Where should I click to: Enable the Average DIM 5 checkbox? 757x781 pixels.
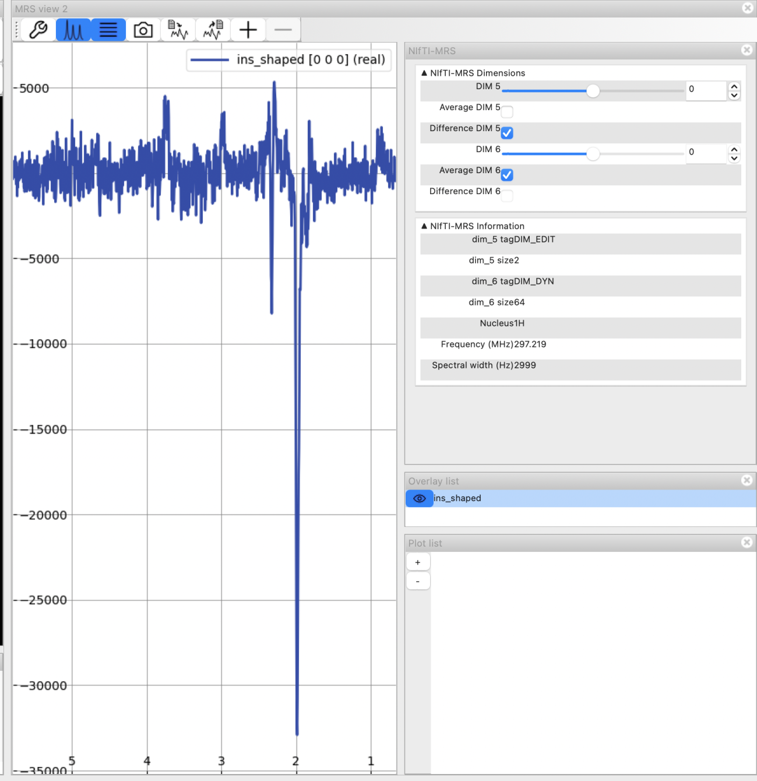click(x=507, y=112)
